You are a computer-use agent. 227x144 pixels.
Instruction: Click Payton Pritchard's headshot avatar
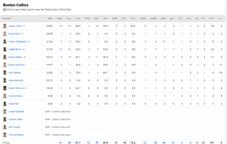[x=5, y=65]
